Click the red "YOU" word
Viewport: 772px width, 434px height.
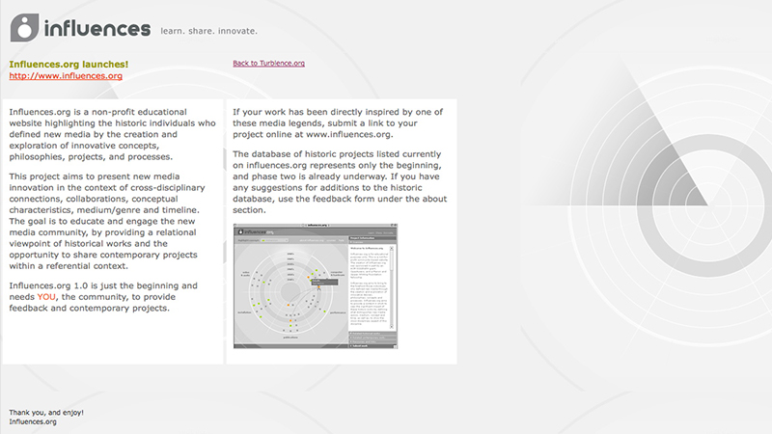[x=46, y=297]
